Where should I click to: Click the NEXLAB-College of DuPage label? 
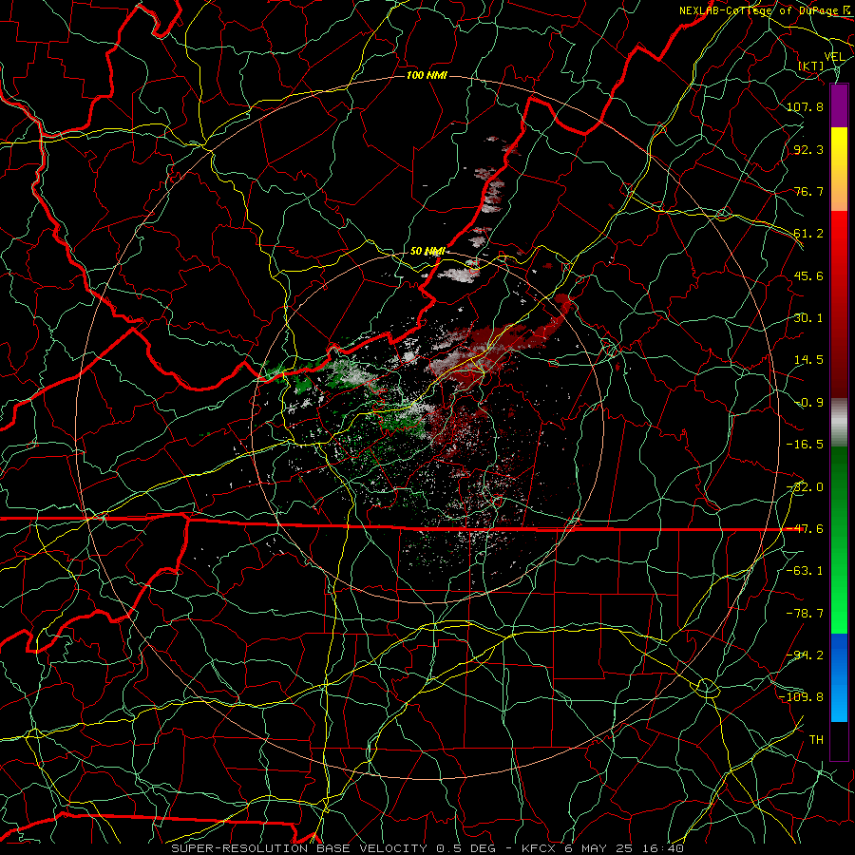760,10
